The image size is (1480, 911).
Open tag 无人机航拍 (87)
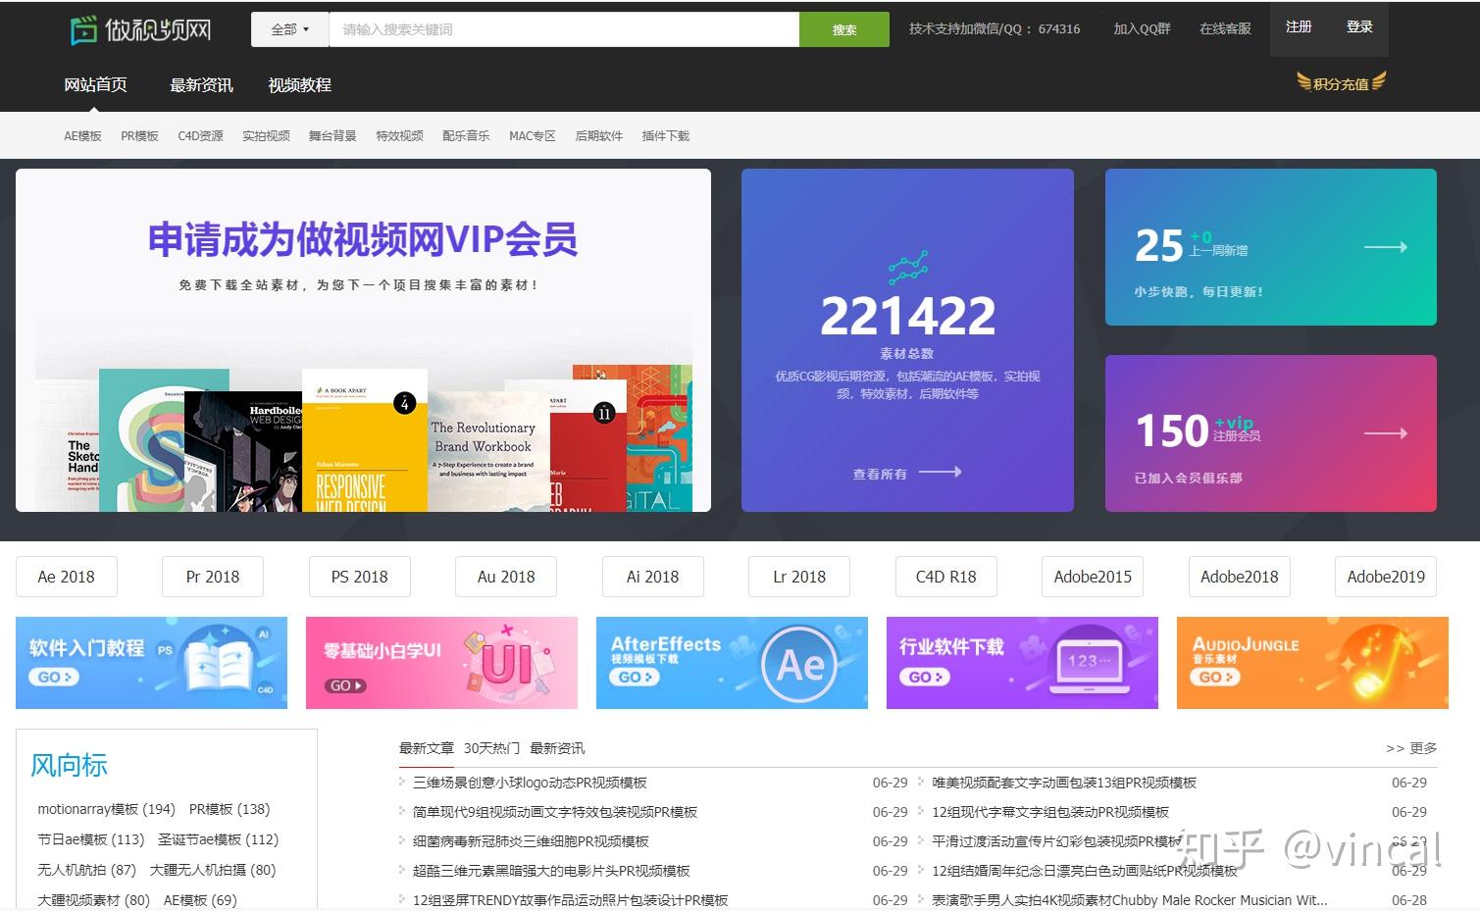click(x=86, y=870)
